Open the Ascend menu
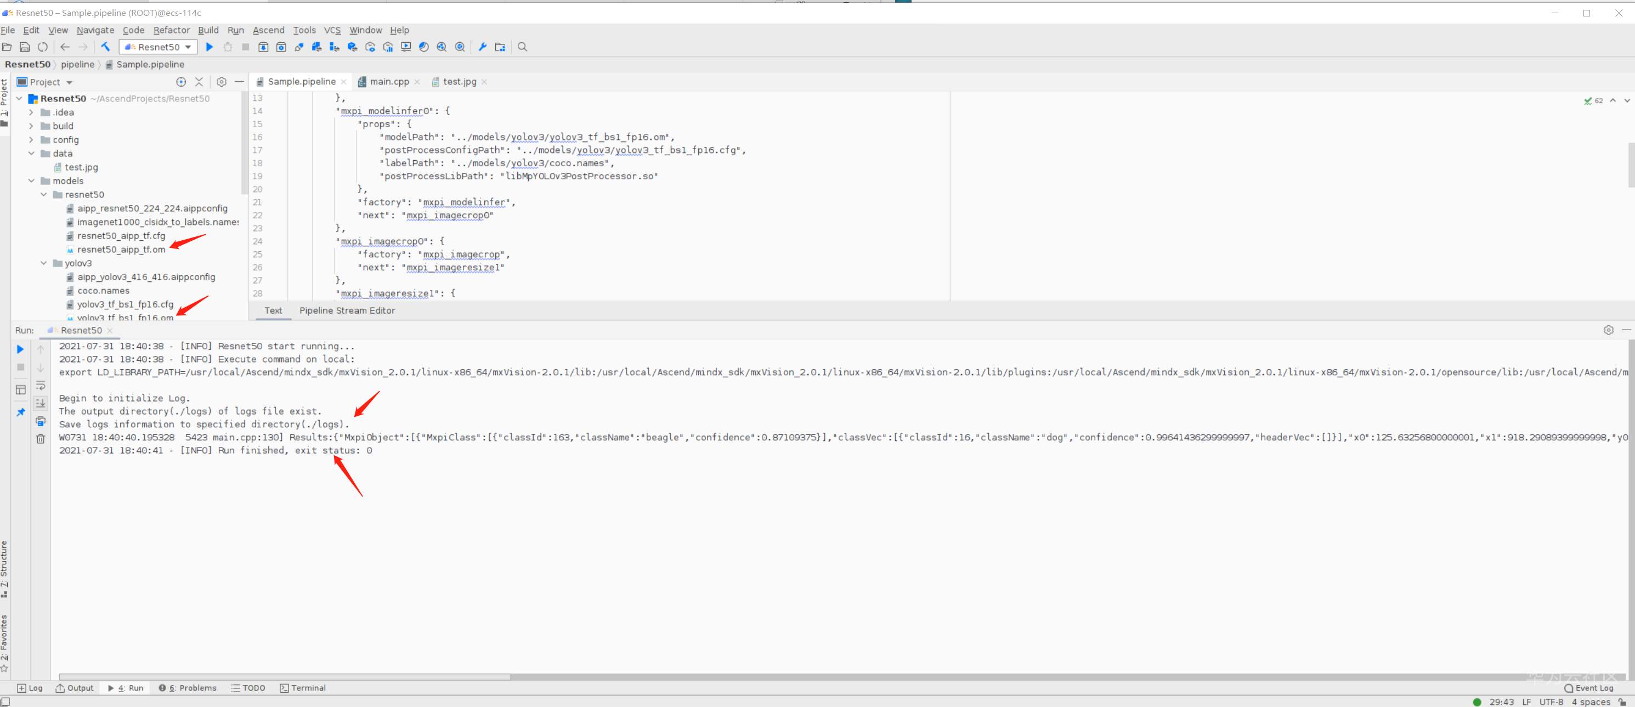The width and height of the screenshot is (1635, 707). pyautogui.click(x=269, y=30)
